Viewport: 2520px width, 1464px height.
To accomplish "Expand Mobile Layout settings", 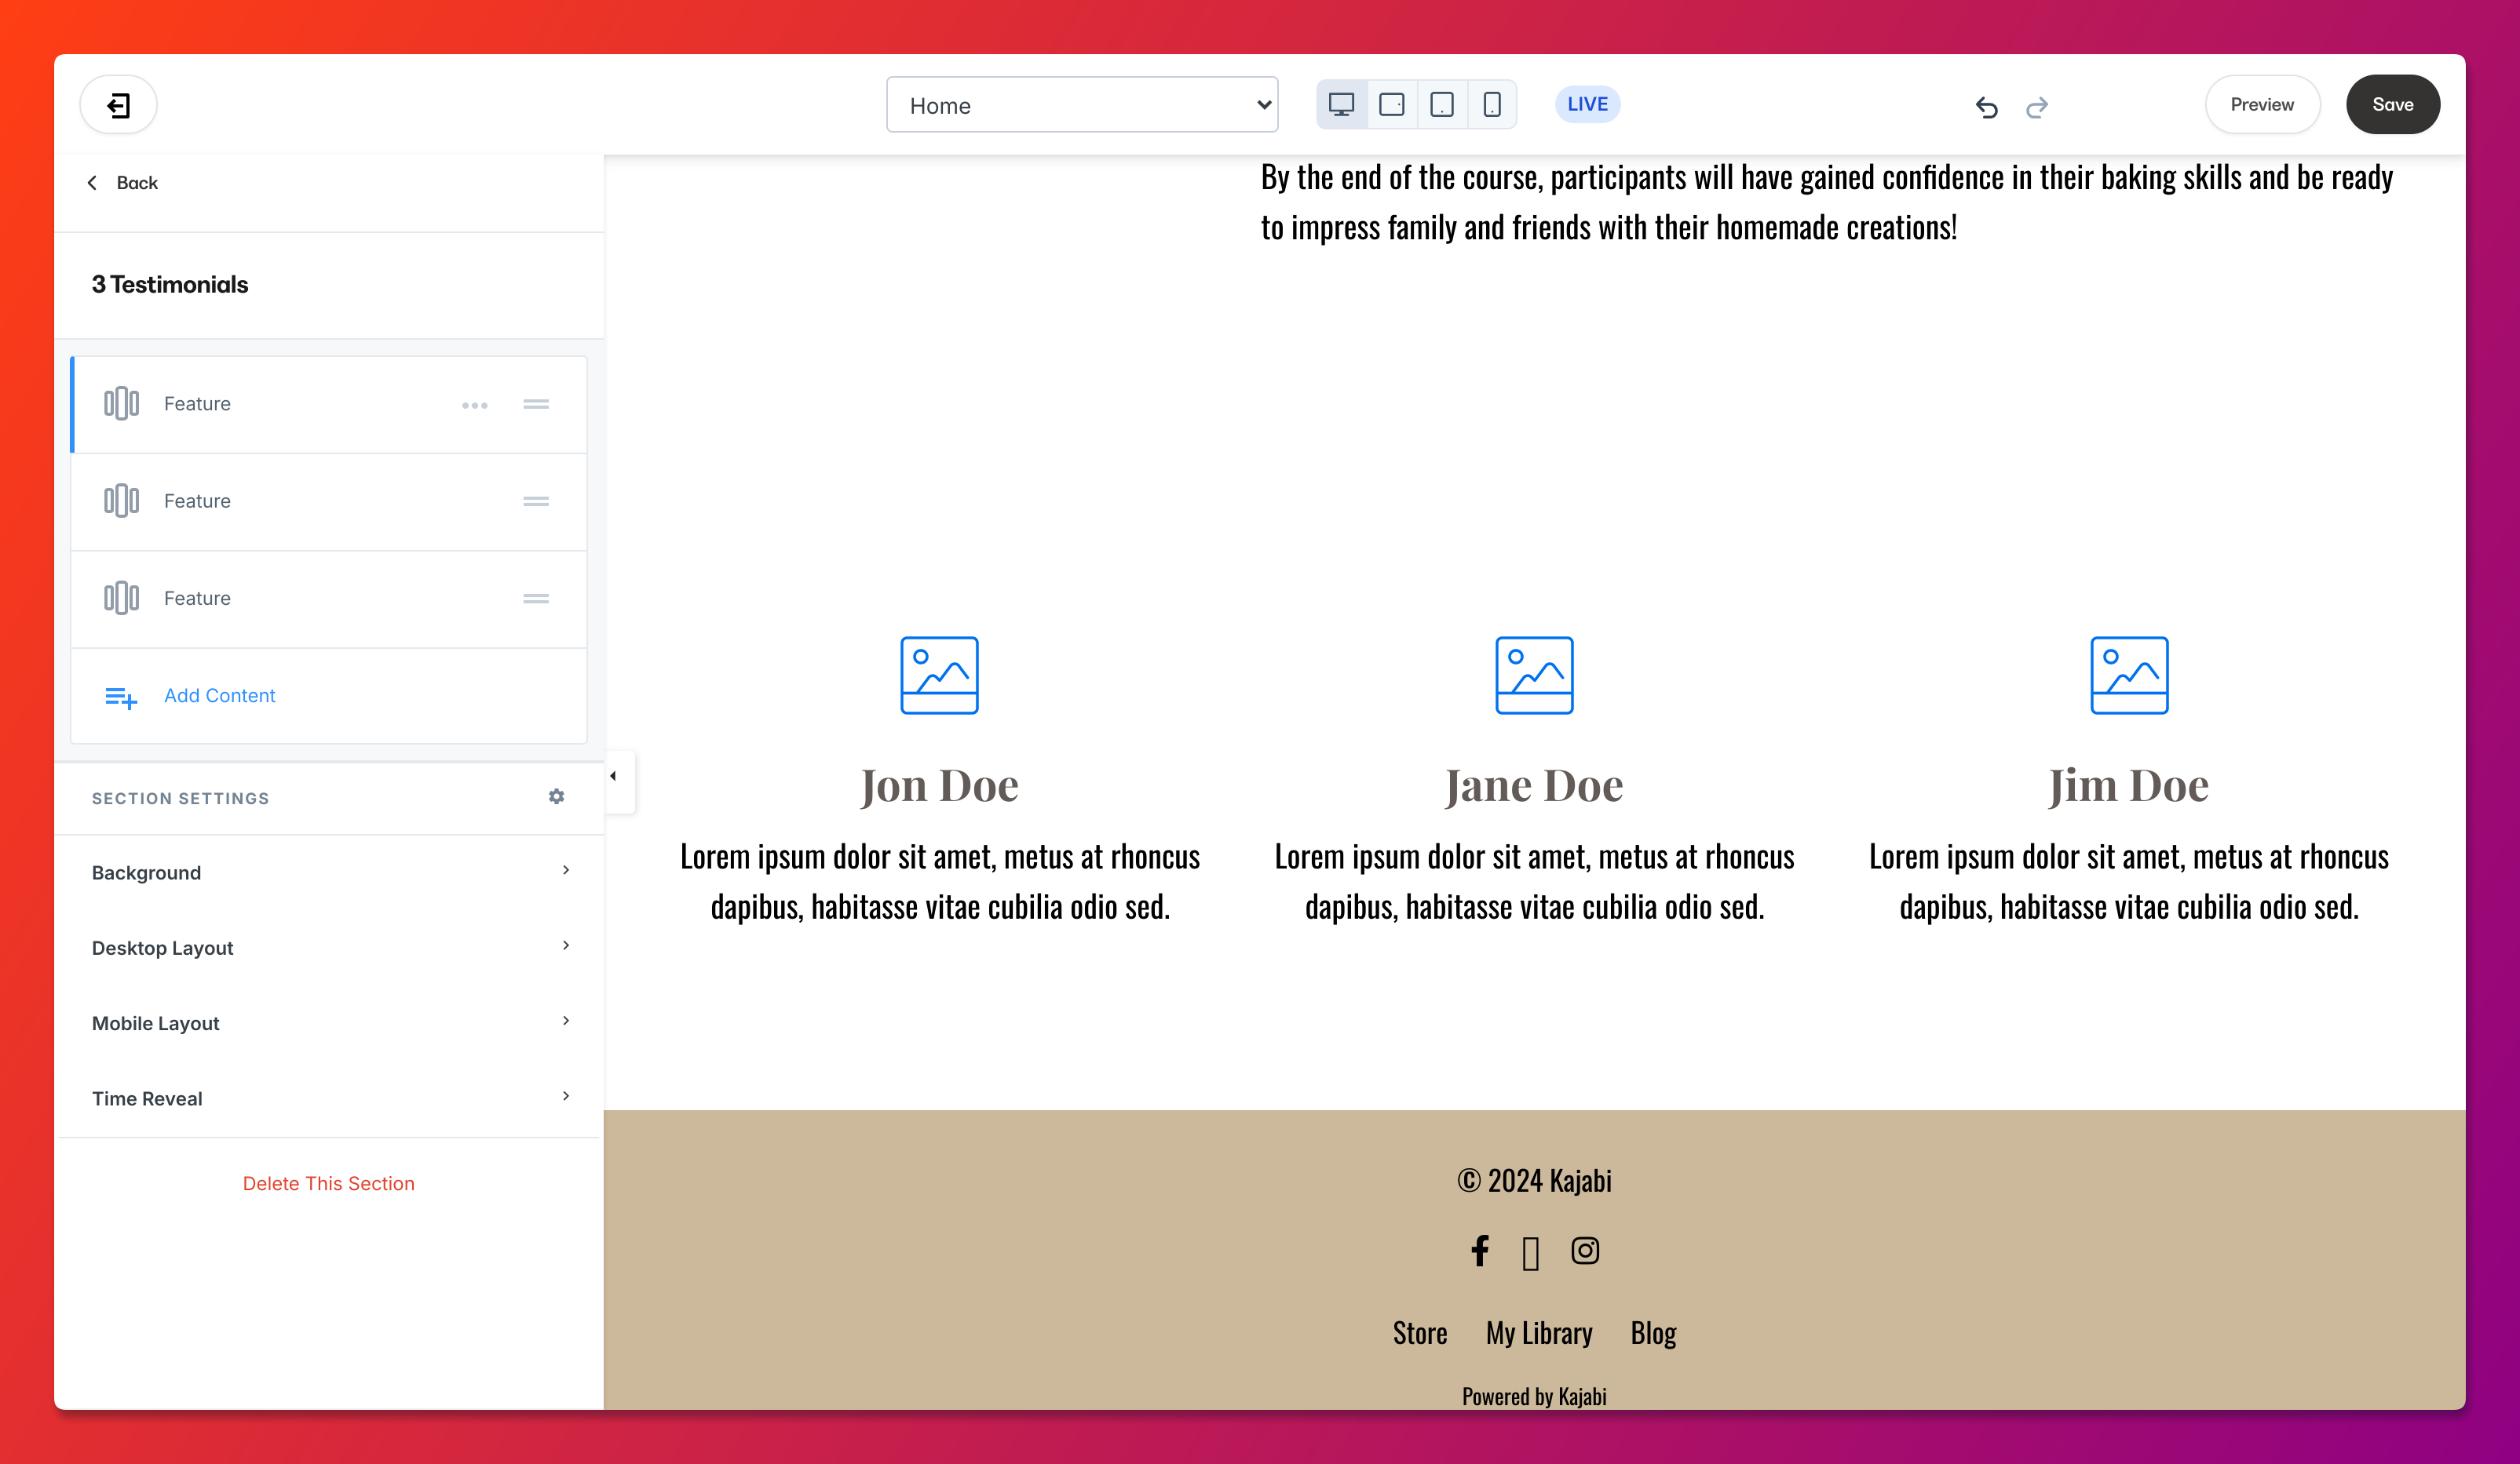I will click(328, 1022).
